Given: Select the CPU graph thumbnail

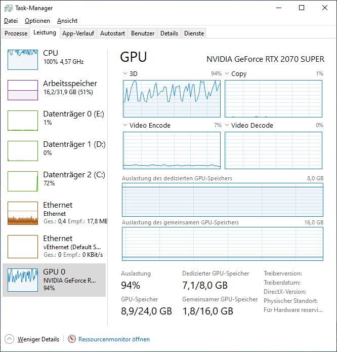Looking at the screenshot, I should coord(23,60).
